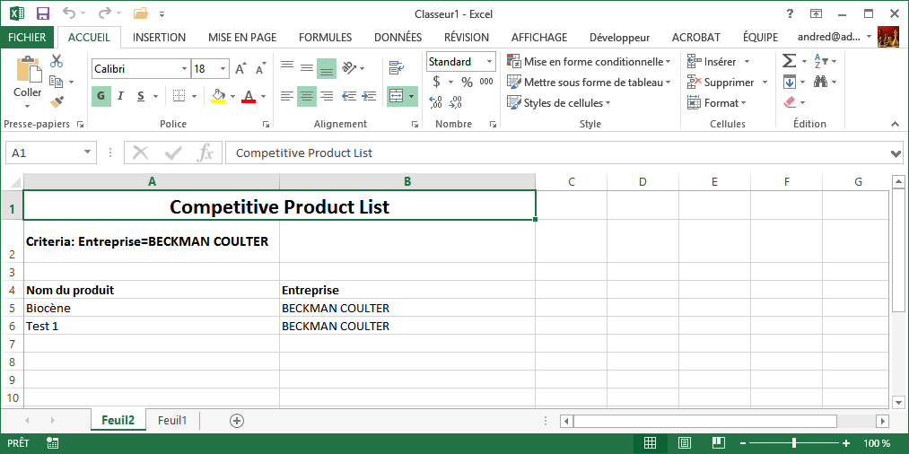This screenshot has height=454, width=909.
Task: Click Insérer to insert cells
Action: click(712, 62)
